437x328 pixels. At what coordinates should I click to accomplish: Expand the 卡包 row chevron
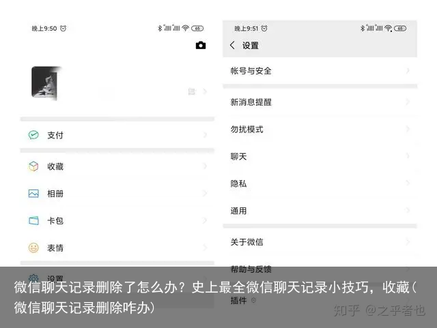[205, 220]
